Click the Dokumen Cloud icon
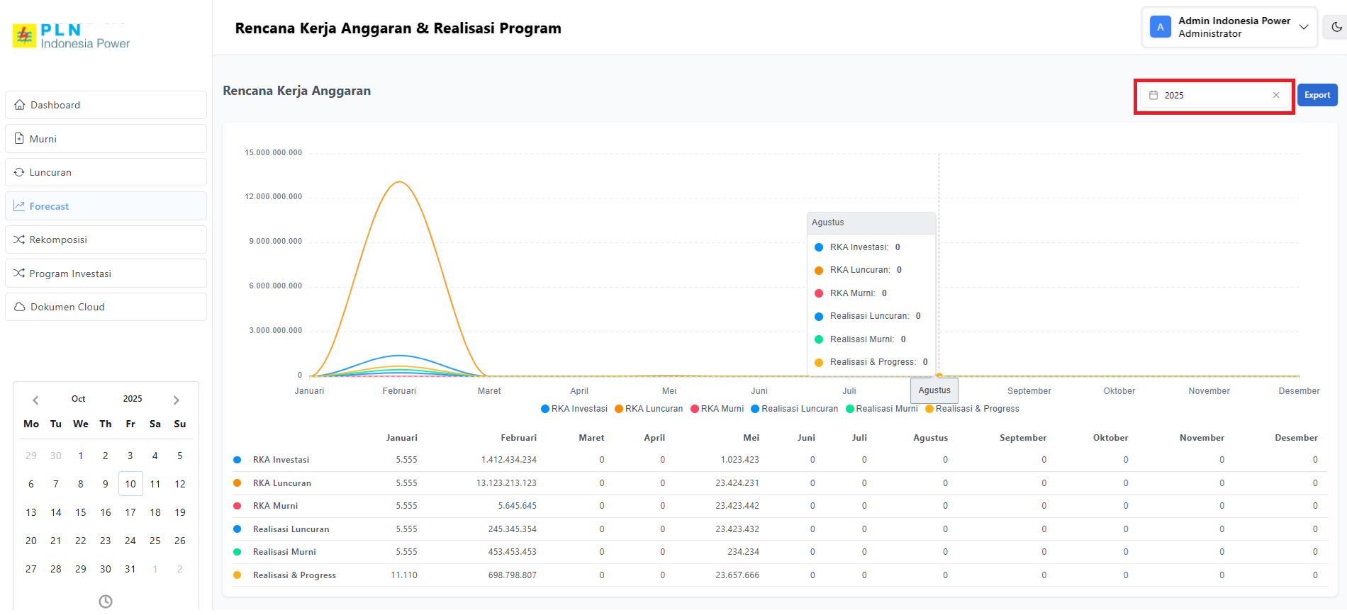 (x=20, y=307)
